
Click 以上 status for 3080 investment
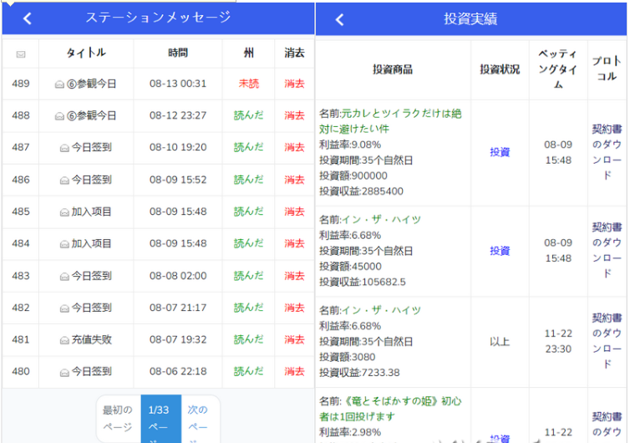coord(500,342)
